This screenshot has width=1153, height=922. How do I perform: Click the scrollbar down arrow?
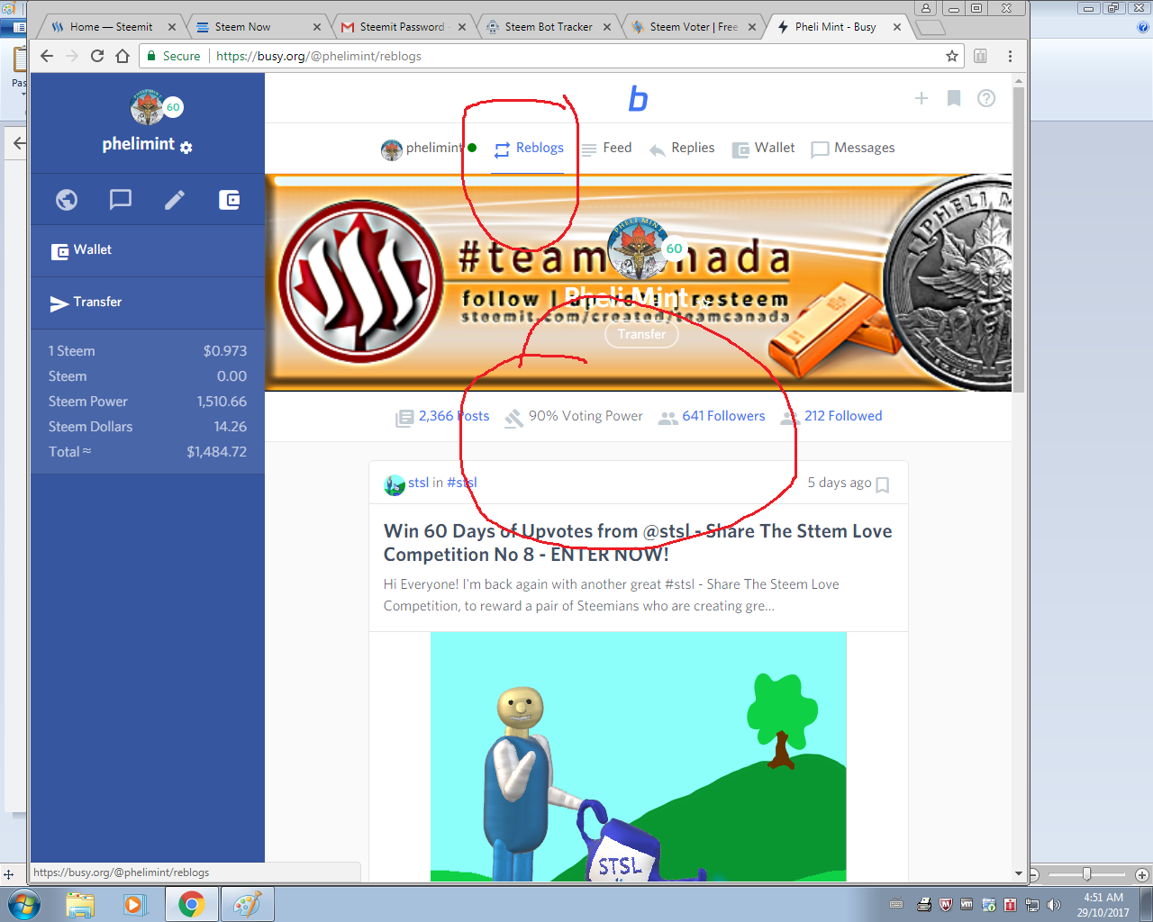click(x=1019, y=872)
